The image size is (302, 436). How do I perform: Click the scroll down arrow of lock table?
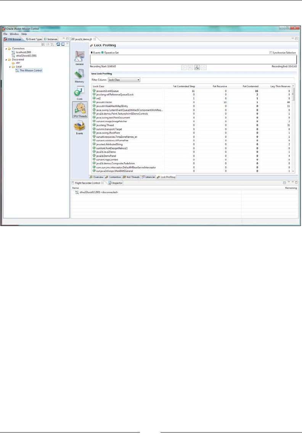[x=293, y=171]
